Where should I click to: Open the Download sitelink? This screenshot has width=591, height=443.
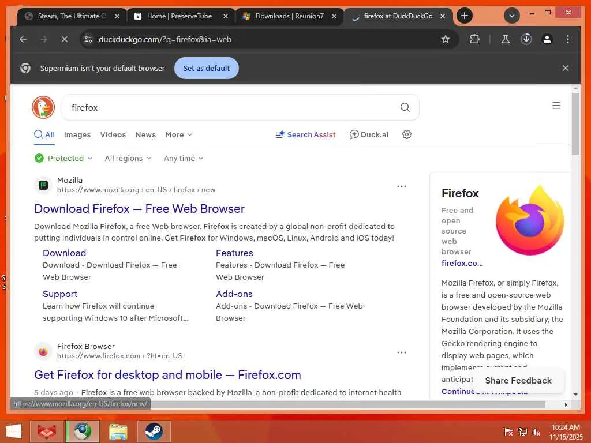[65, 253]
